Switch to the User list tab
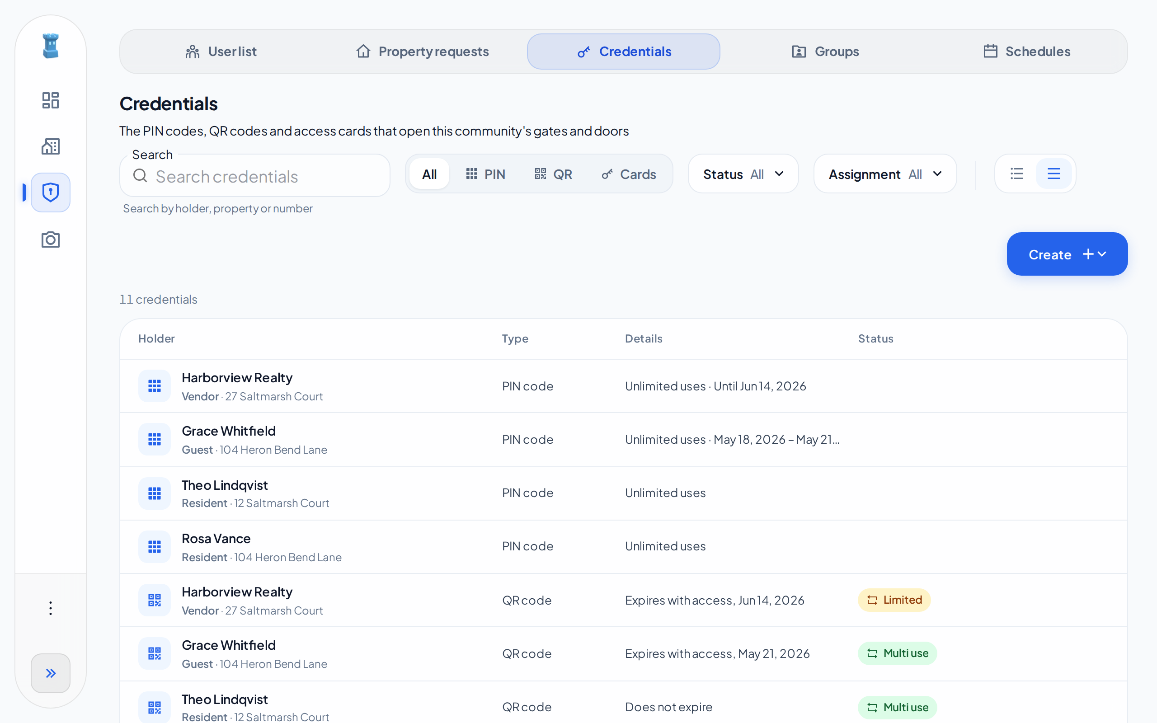This screenshot has width=1157, height=723. tap(221, 51)
